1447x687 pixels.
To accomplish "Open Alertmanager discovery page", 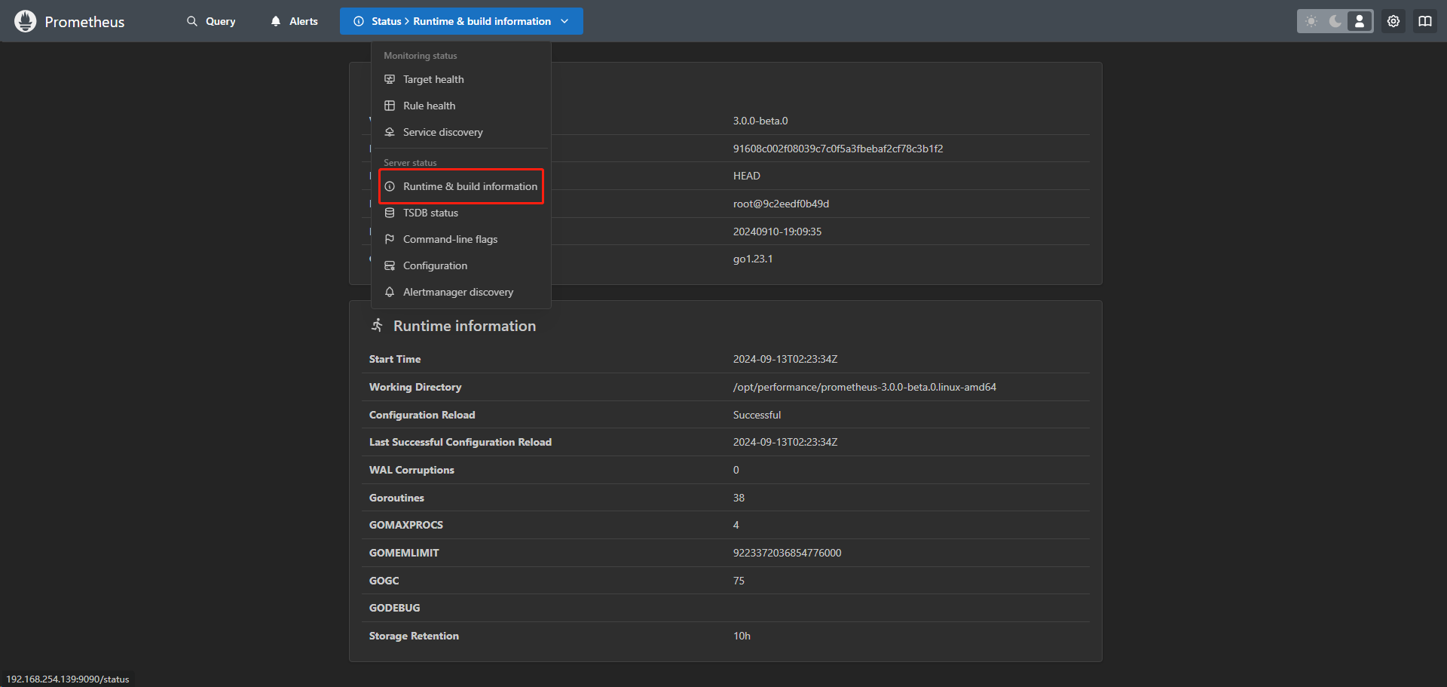I will 461,292.
